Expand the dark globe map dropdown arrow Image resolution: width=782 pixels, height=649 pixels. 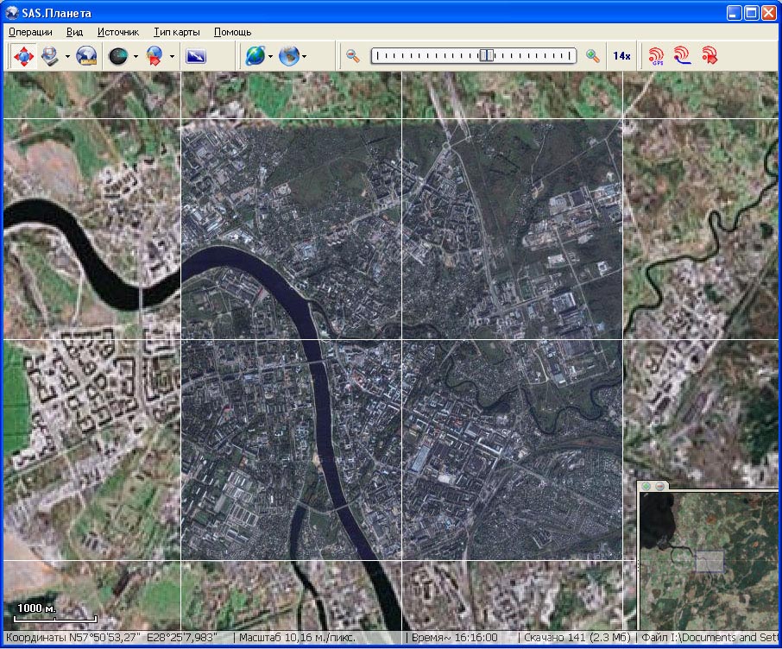click(x=136, y=56)
